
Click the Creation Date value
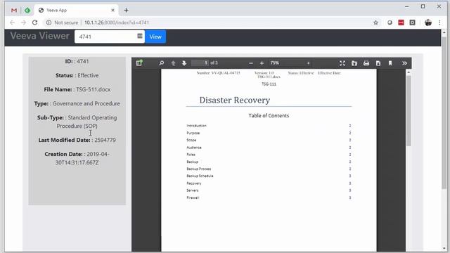click(82, 158)
